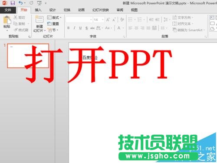Open the 文字方向 (Text Direction) menu
The width and height of the screenshot is (217, 163).
tap(183, 17)
